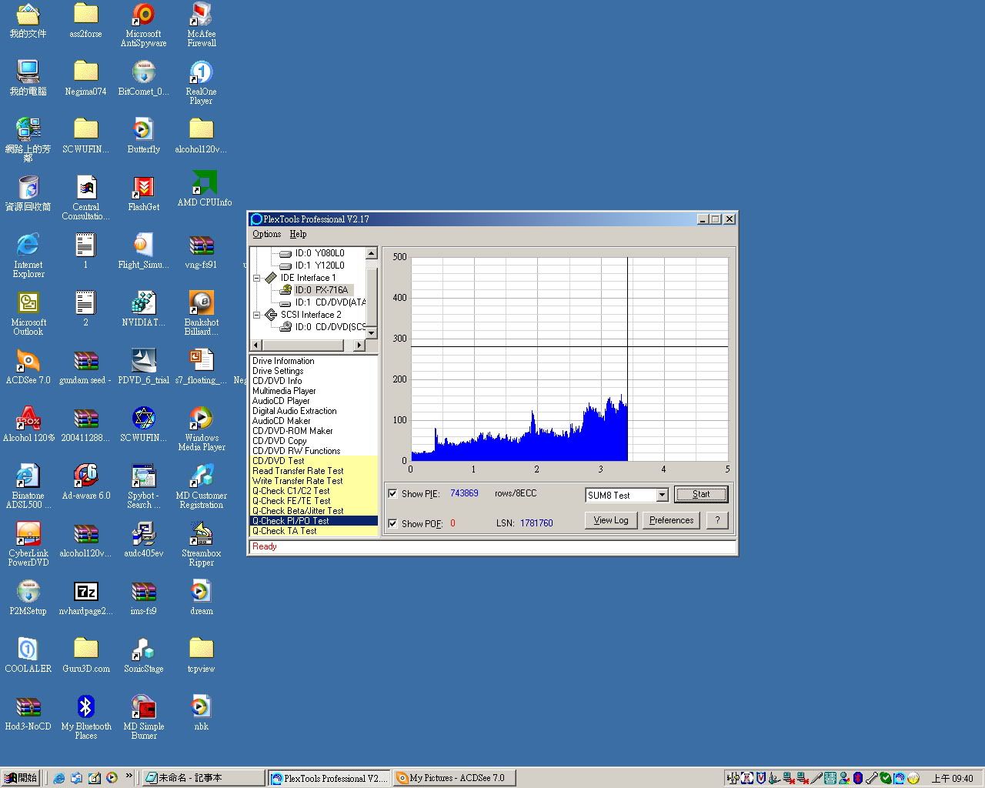Open SonicStage desktop shortcut
Viewport: 985px width, 788px height.
pos(143,656)
